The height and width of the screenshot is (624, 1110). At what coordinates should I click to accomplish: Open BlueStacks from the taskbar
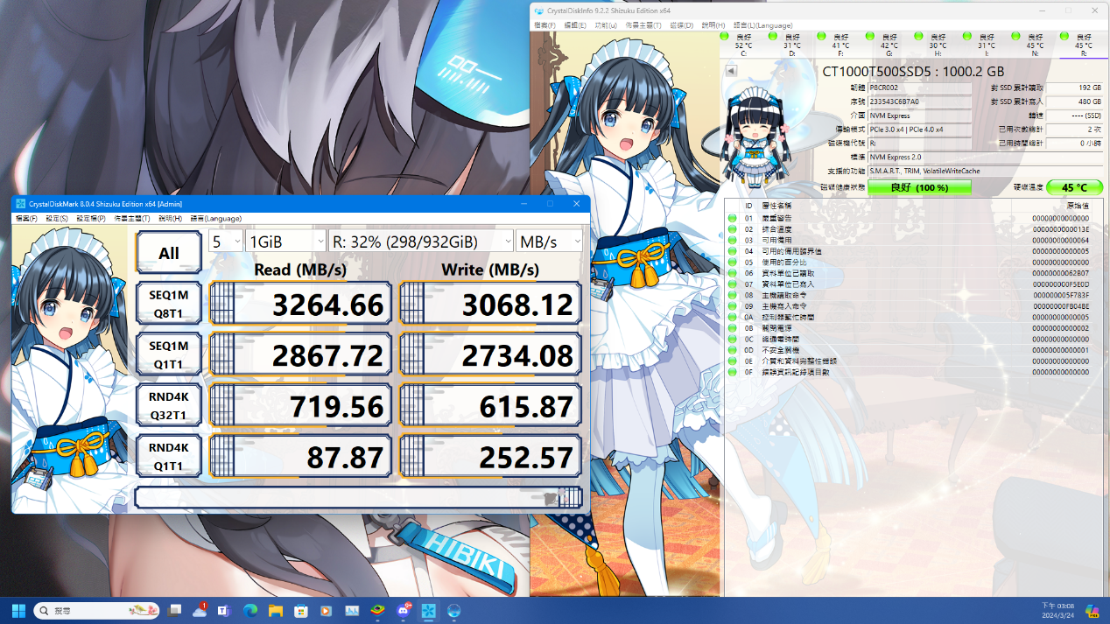pos(377,610)
